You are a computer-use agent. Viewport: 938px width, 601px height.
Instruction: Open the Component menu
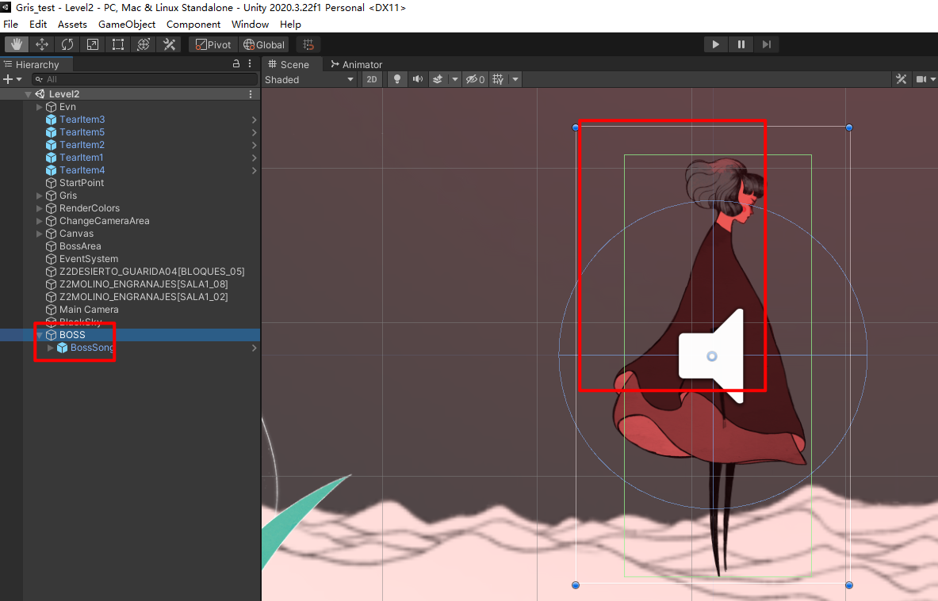193,25
